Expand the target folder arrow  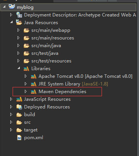11,130
